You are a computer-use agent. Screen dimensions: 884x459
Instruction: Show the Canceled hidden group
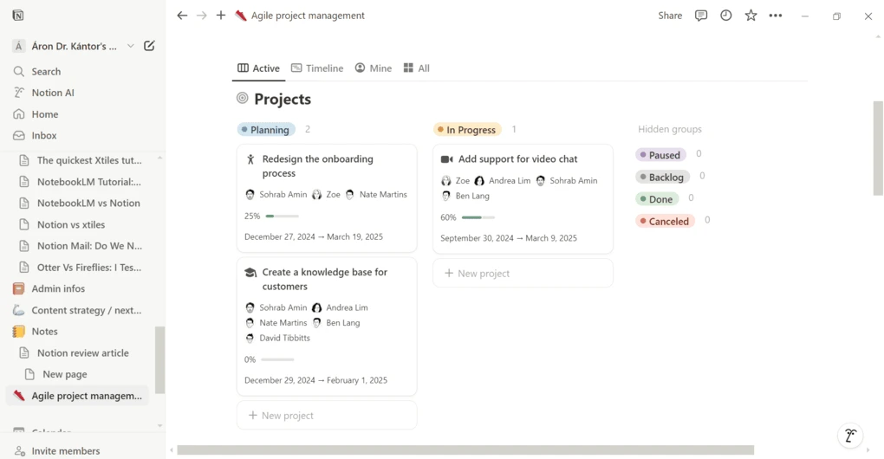point(665,222)
